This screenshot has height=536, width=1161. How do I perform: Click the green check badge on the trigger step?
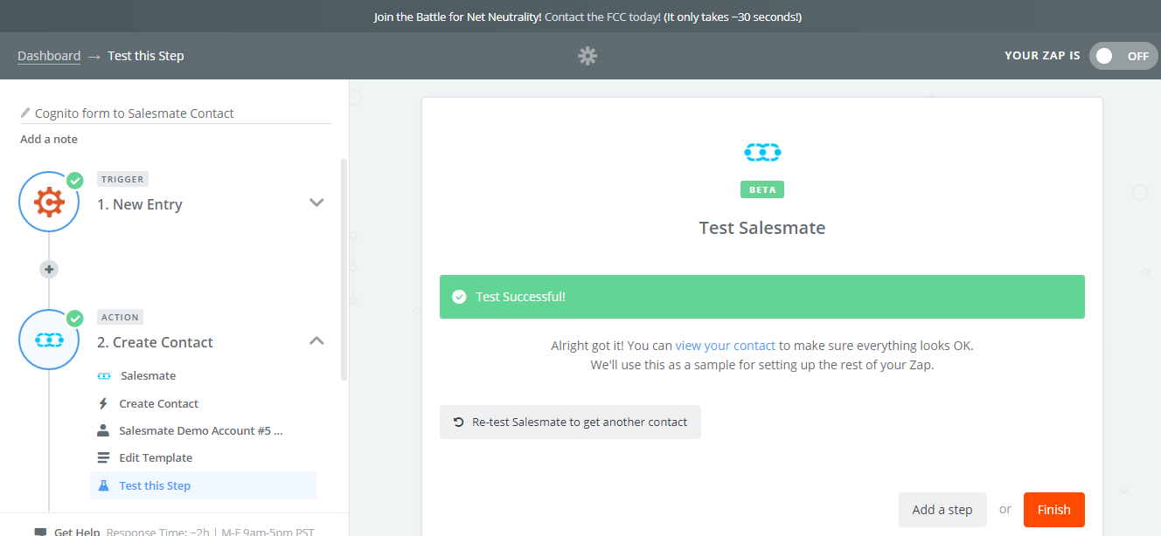point(75,181)
